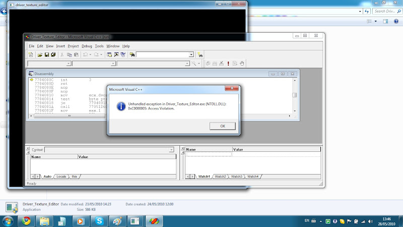
Task: Click the New Text File toolbar icon
Action: point(31,54)
